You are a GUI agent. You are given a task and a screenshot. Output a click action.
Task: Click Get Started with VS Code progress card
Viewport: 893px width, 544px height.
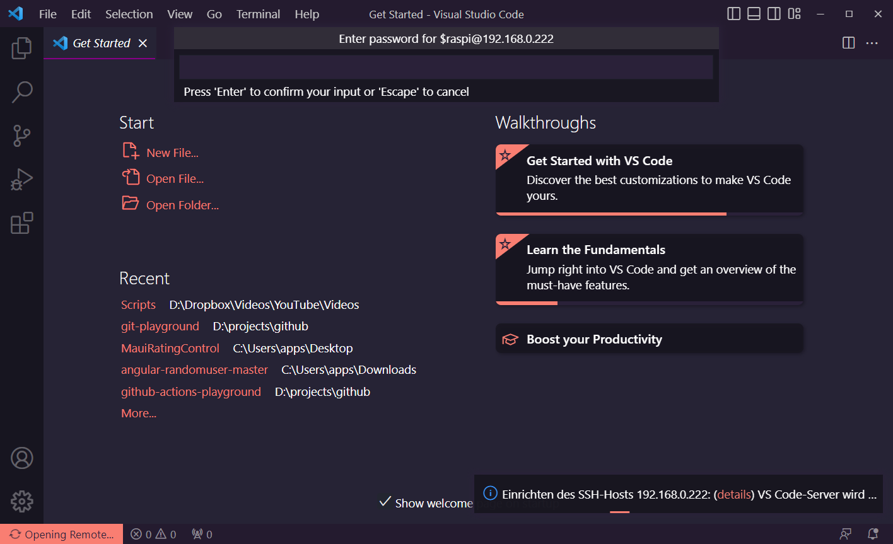(649, 179)
